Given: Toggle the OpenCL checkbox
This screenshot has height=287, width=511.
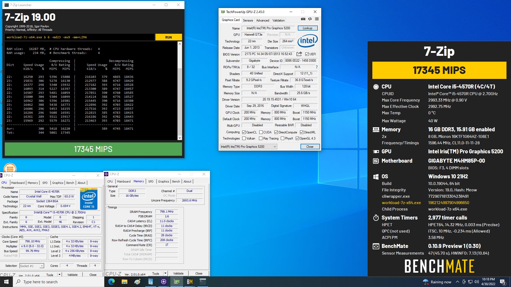Looking at the screenshot, I should point(244,132).
